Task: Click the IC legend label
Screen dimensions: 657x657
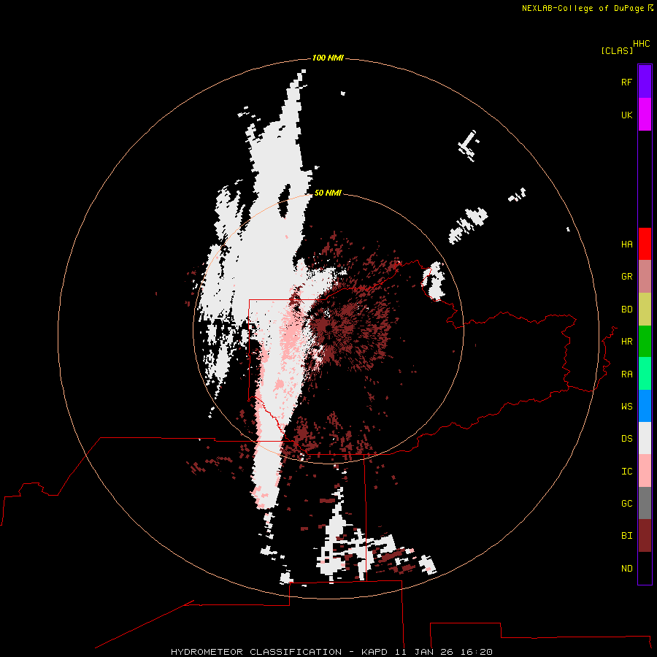Action: point(626,472)
